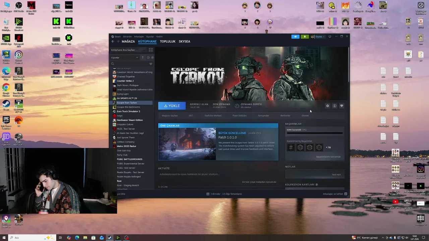The width and height of the screenshot is (429, 241).
Task: Open the Topluluk Merkezi link
Action: tap(213, 115)
